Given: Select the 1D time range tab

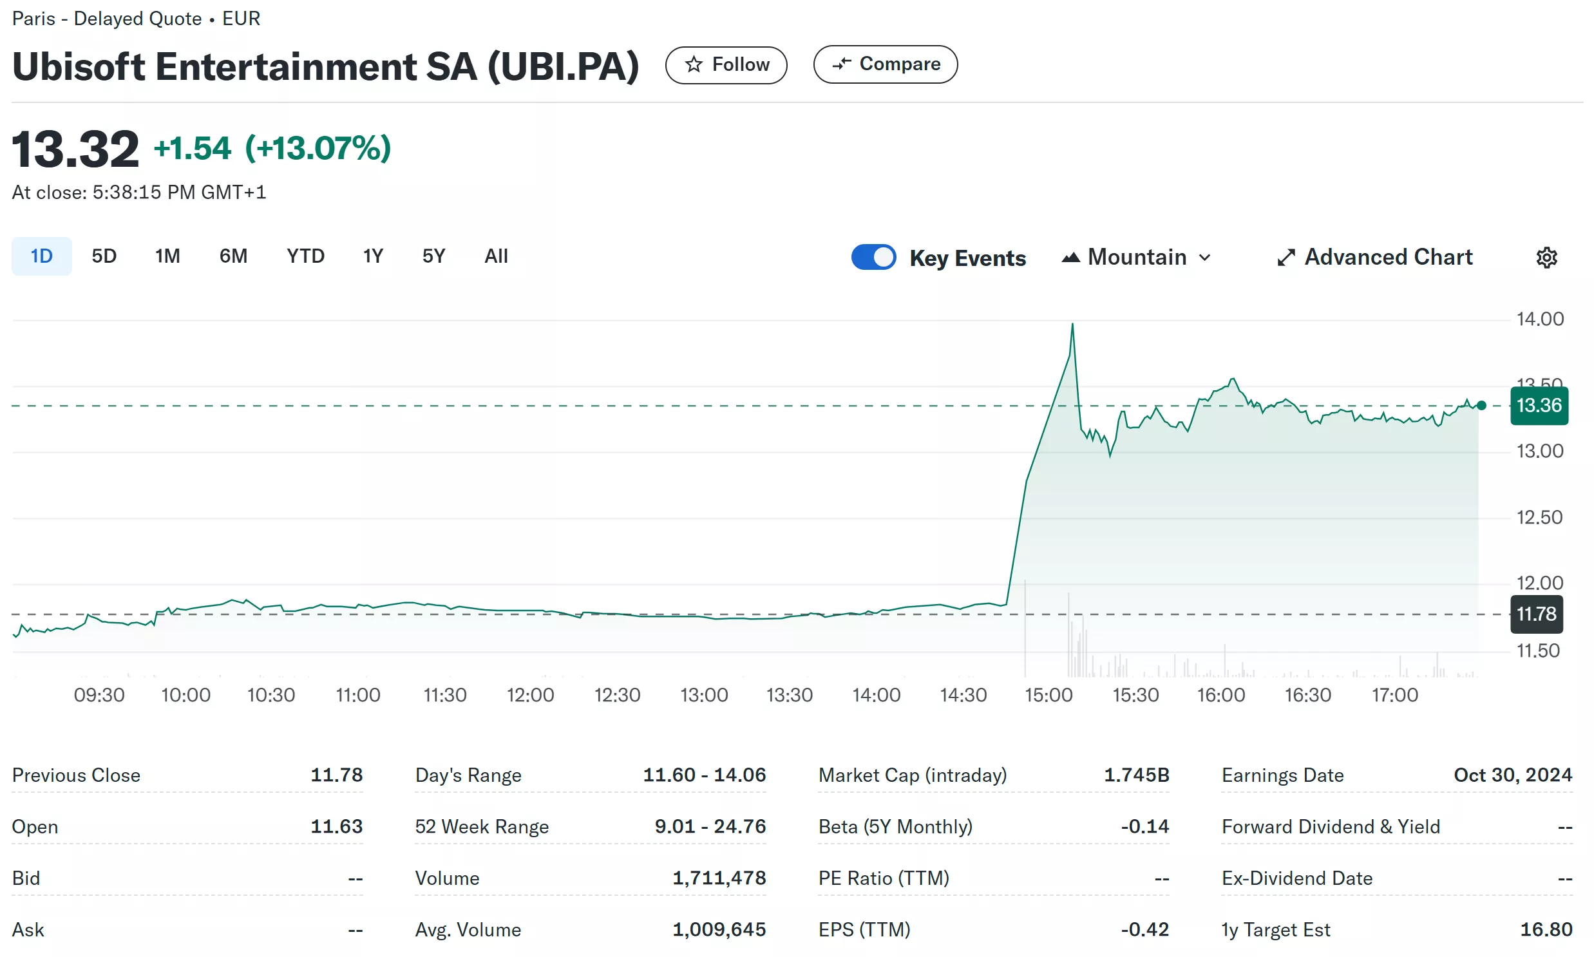Looking at the screenshot, I should tap(41, 256).
